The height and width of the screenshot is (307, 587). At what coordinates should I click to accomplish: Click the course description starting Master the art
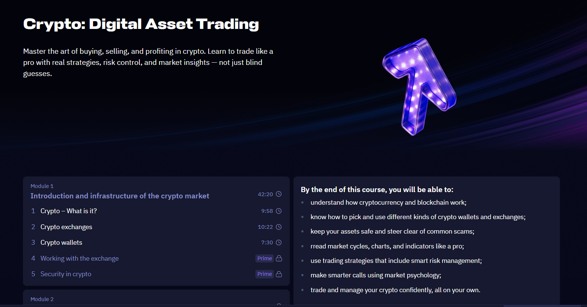click(x=148, y=62)
